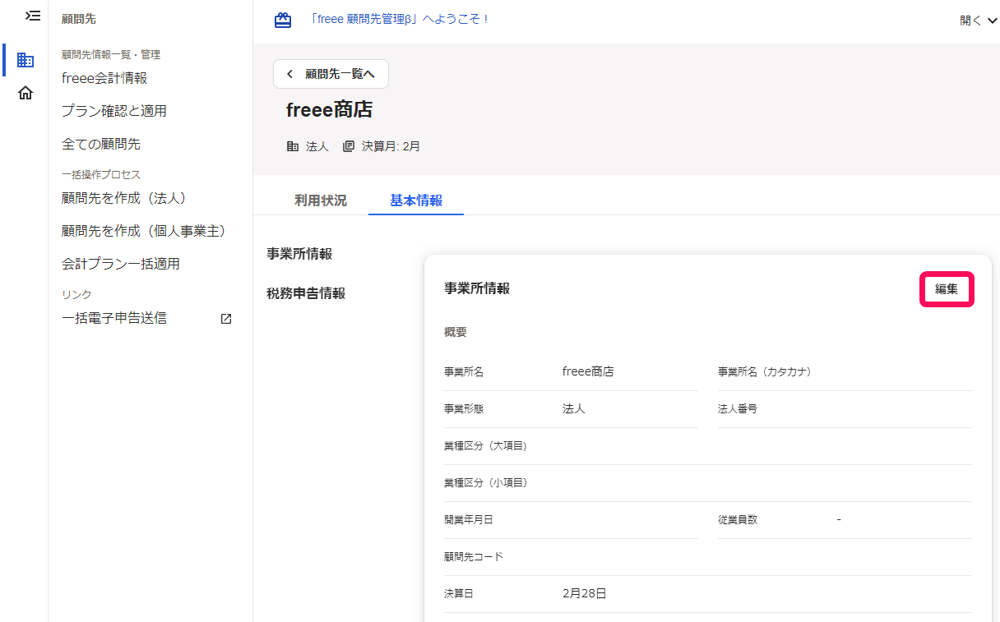Switch to the 利用状況 tab
Screen dimensions: 1000x622
[x=321, y=200]
